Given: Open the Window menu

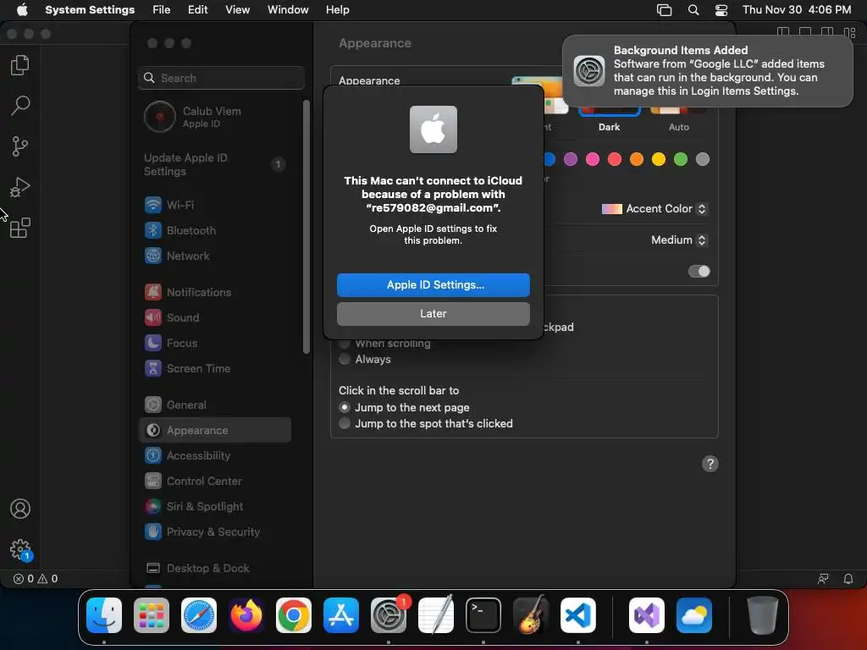Looking at the screenshot, I should coord(288,10).
